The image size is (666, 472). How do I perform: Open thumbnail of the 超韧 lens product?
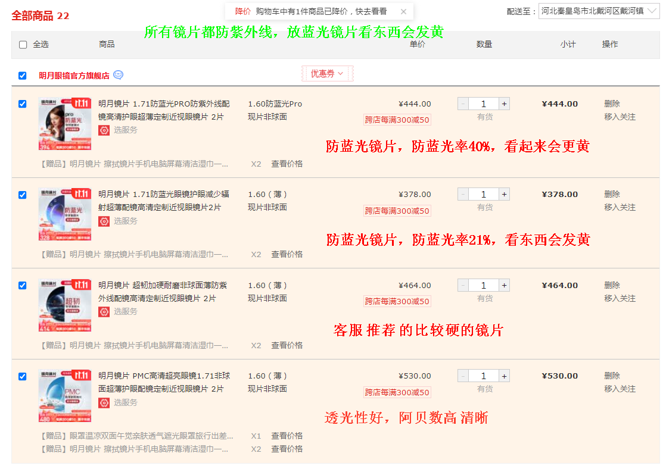point(64,305)
